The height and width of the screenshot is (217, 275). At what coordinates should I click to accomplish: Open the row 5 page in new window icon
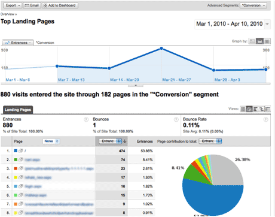(21, 186)
